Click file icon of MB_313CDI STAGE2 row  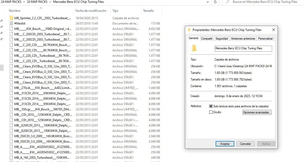11,93
